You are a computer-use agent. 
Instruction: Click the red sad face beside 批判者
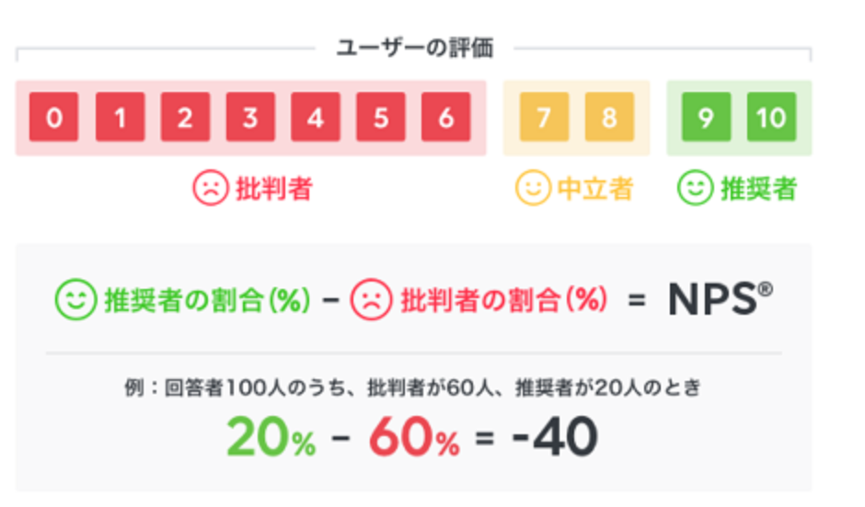(210, 188)
